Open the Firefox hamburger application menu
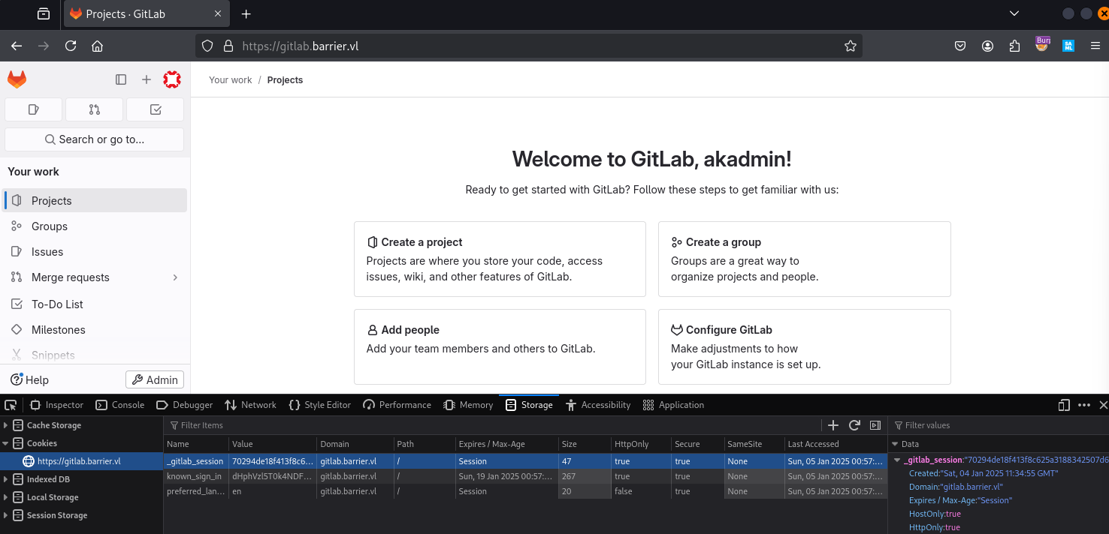This screenshot has width=1109, height=534. 1095,46
